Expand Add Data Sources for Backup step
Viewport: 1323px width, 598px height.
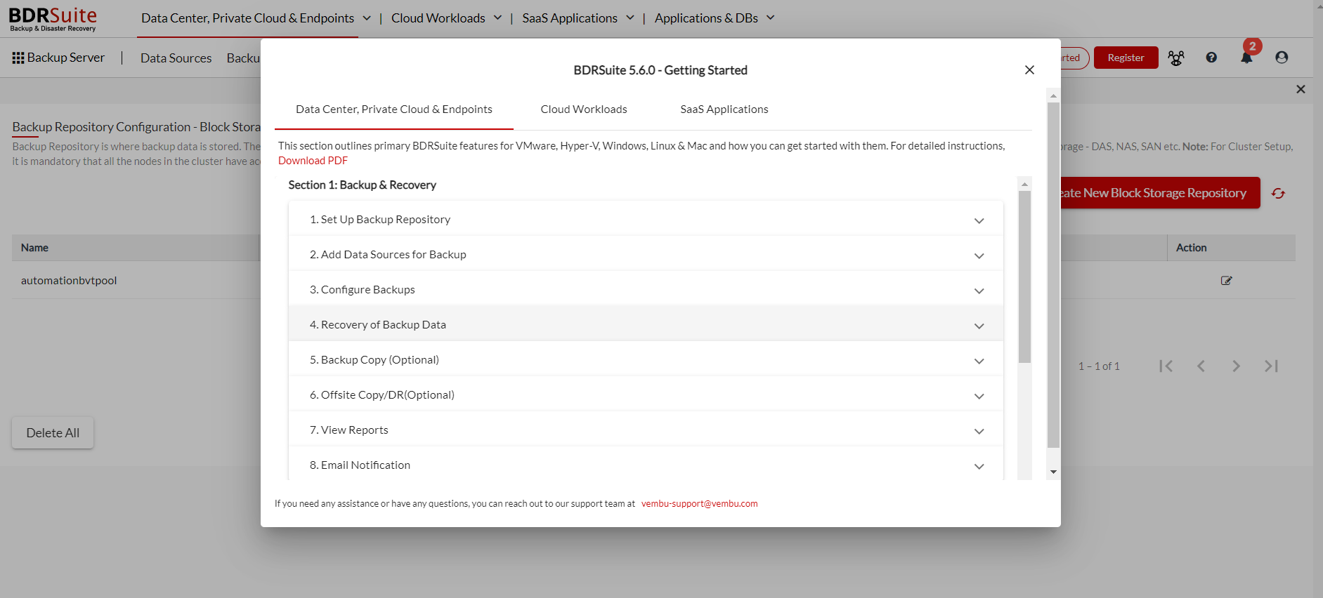point(646,254)
